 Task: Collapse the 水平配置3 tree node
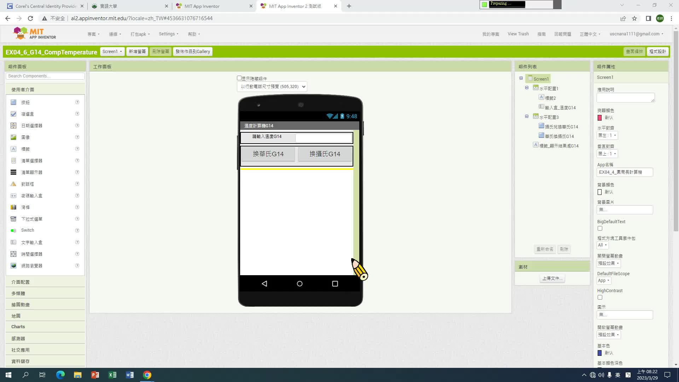pos(527,116)
